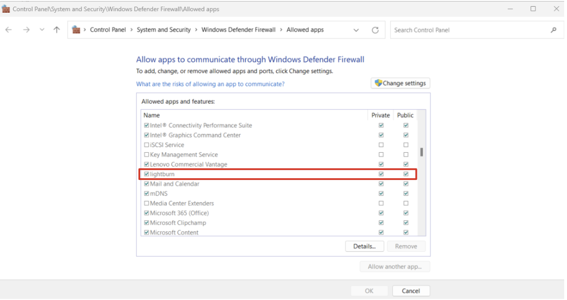This screenshot has width=567, height=300.
Task: Refresh the Allowed apps page
Action: point(375,30)
